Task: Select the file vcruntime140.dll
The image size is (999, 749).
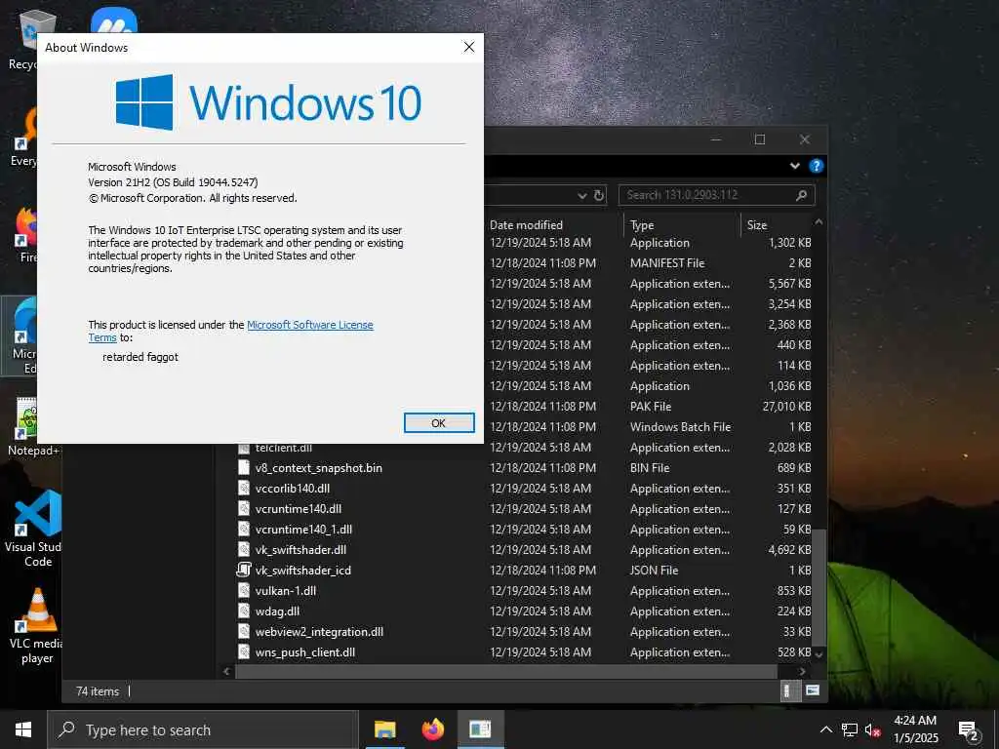Action: (299, 509)
